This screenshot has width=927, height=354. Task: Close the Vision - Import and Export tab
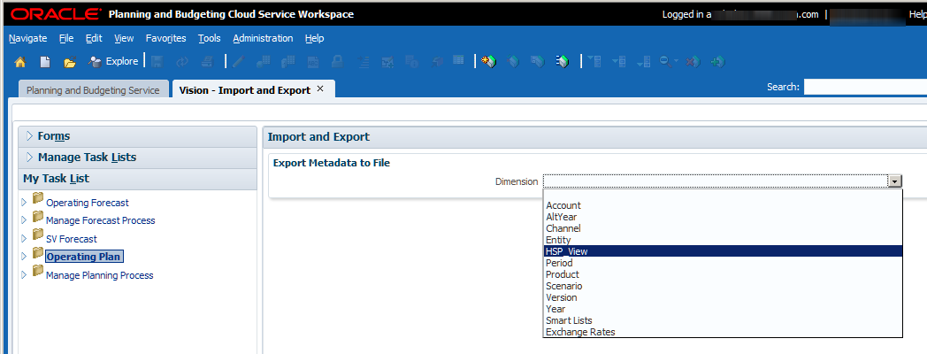pyautogui.click(x=320, y=88)
